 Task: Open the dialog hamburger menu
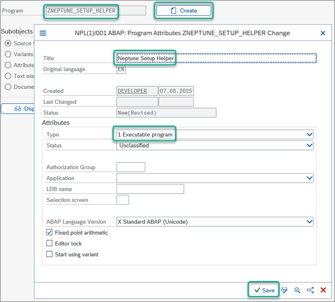click(x=43, y=33)
